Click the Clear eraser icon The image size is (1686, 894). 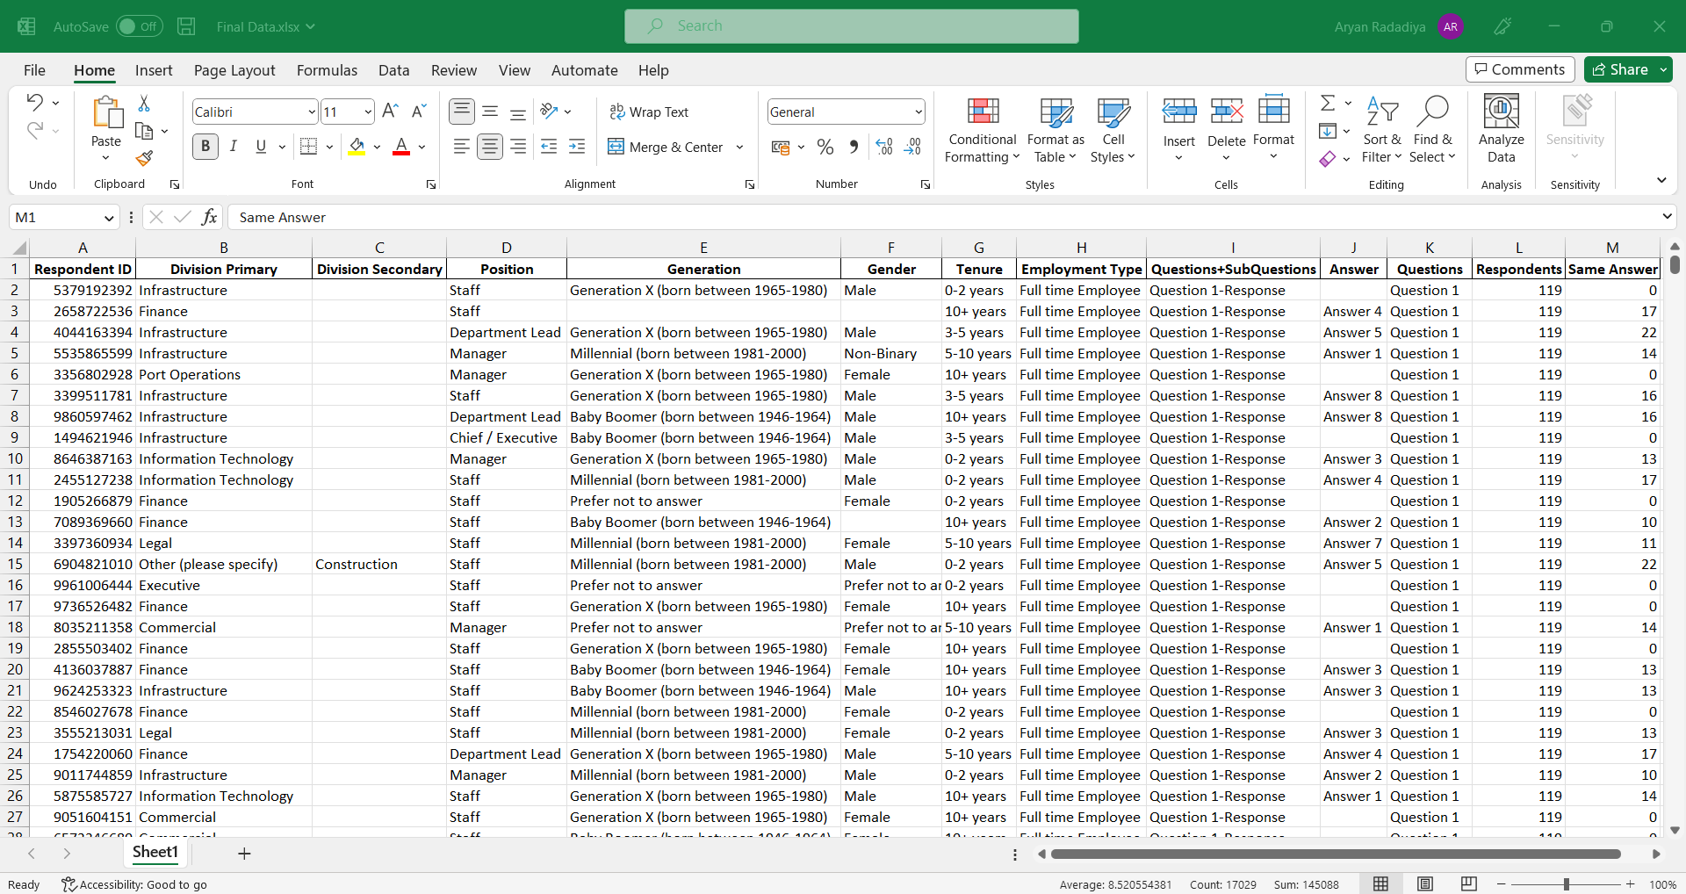click(1328, 159)
